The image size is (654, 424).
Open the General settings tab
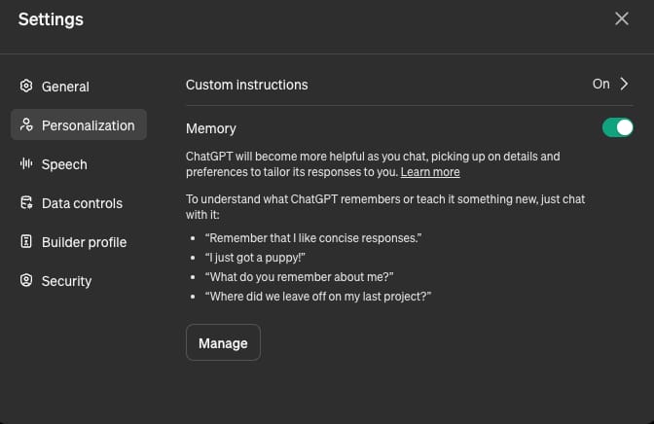[65, 87]
